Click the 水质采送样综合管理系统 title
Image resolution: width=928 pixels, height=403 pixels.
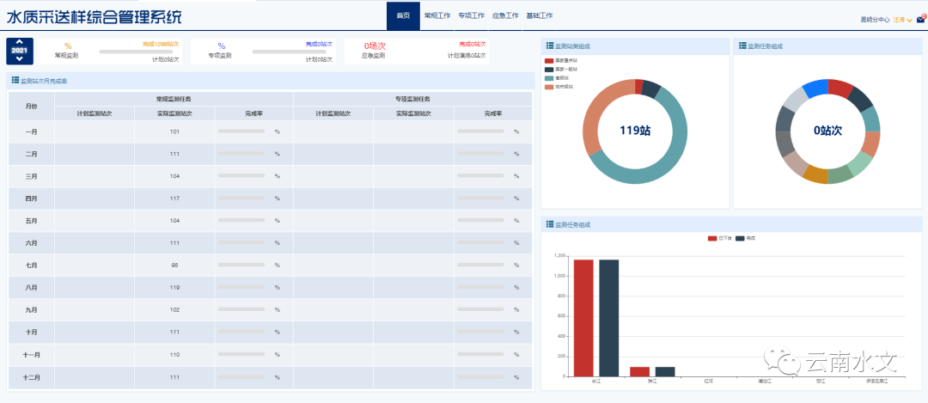95,16
